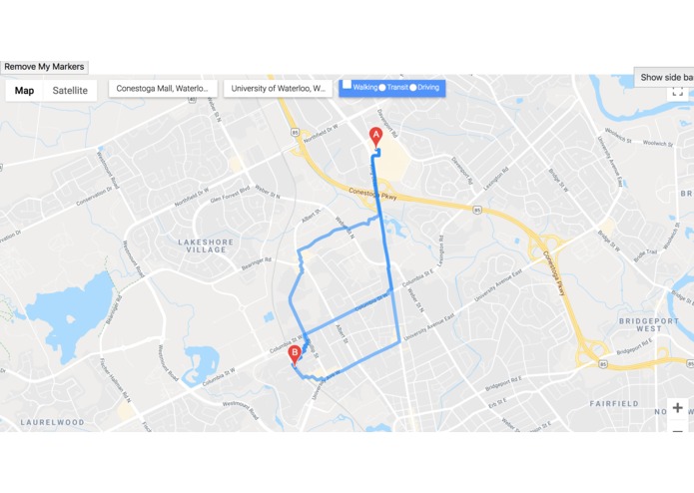Click Highway 85 shield on Conestoga Pkwy center

[476, 210]
